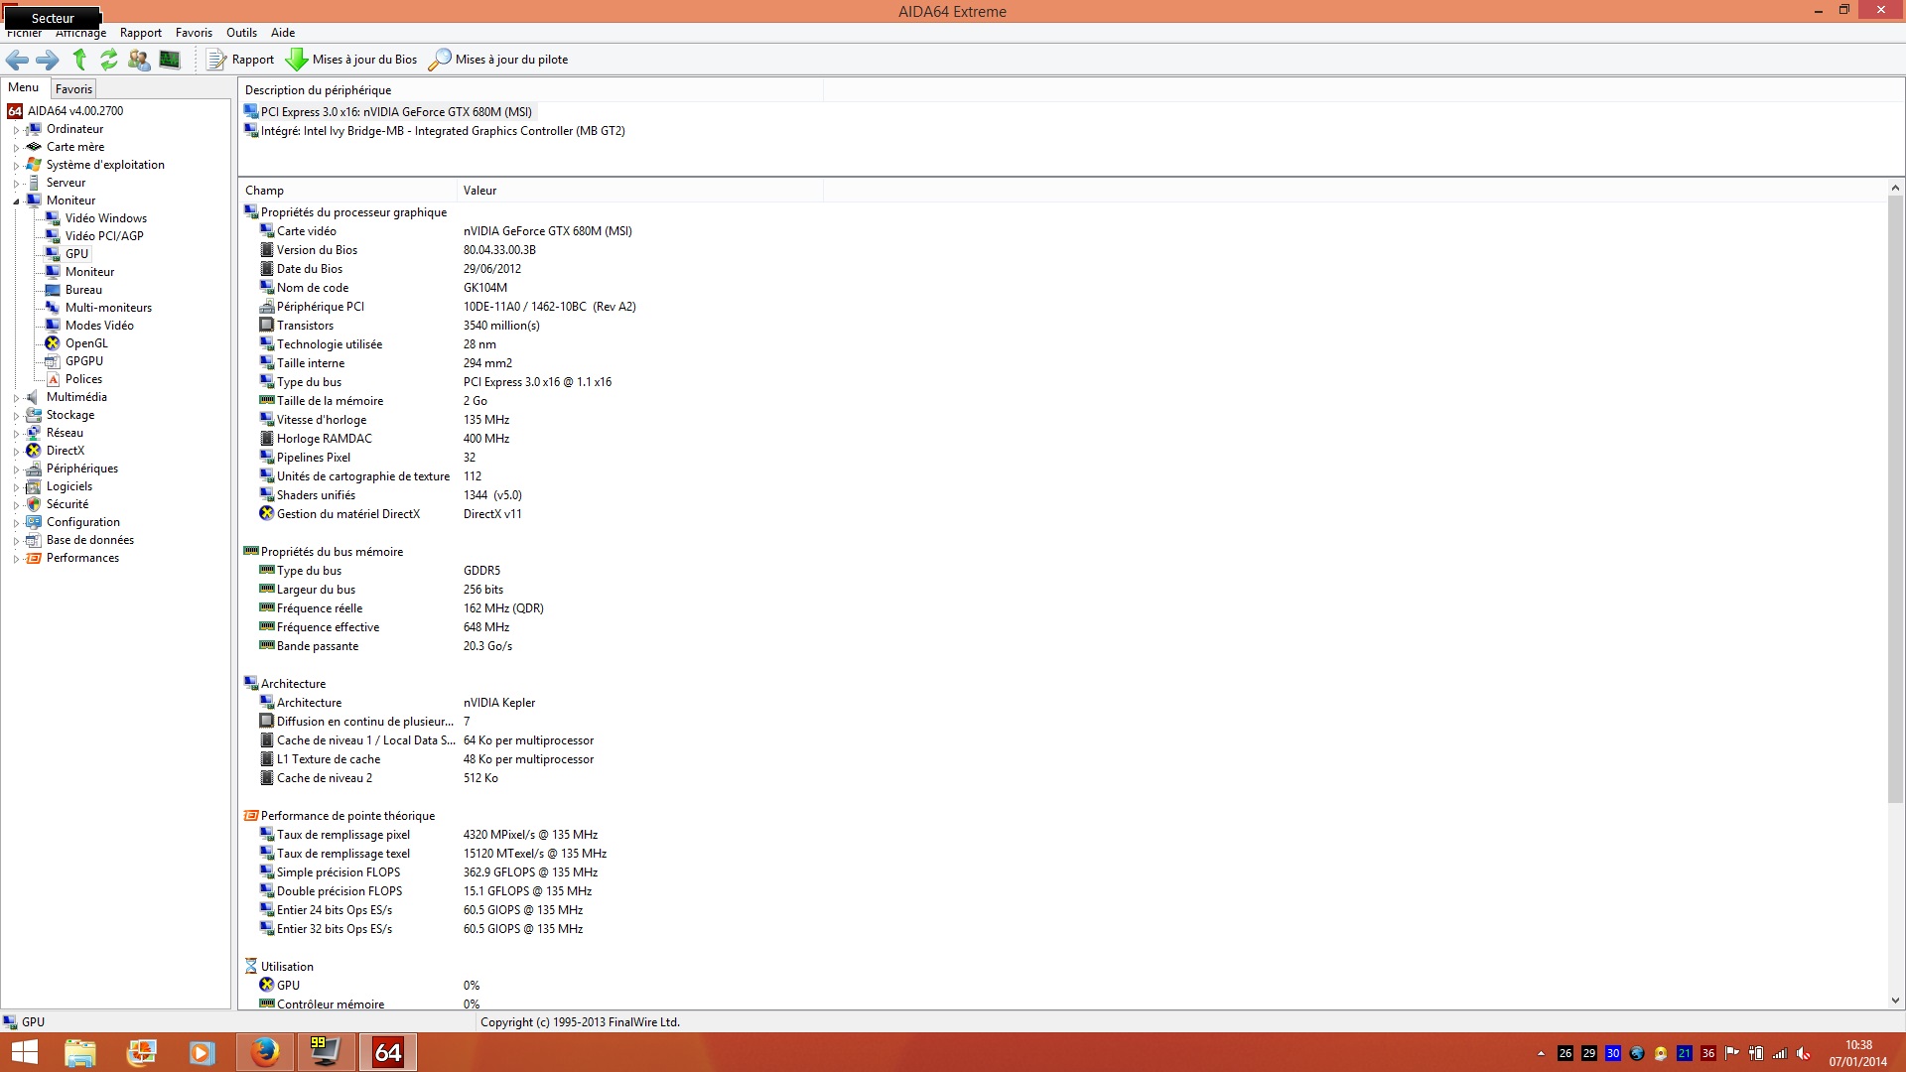Screen dimensions: 1906x1072
Task: Expand the Ordinateur tree node
Action: pyautogui.click(x=16, y=130)
